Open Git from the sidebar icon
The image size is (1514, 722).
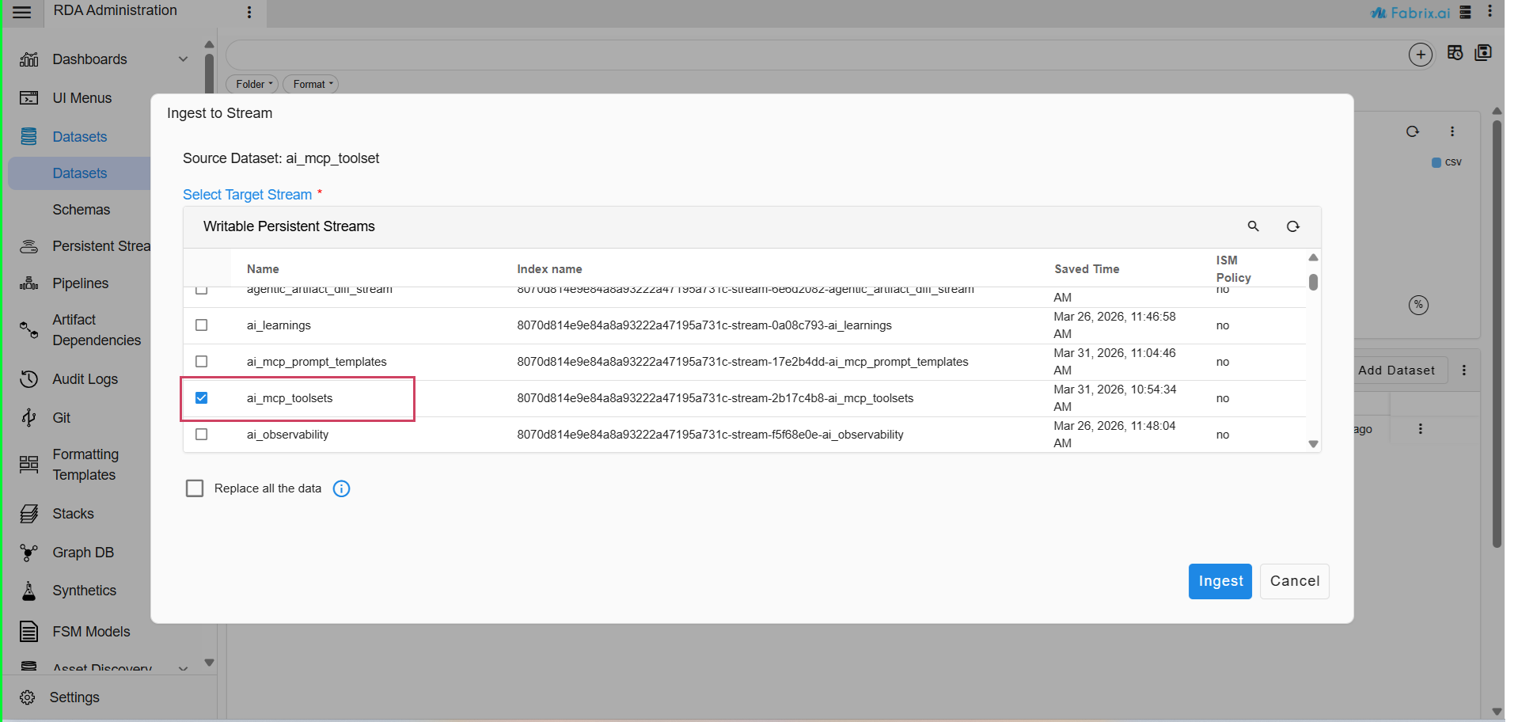coord(29,418)
